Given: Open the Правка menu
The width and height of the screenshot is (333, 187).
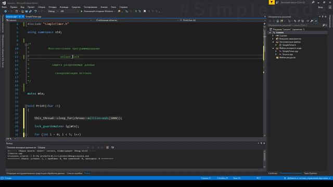Looking at the screenshot, I should pos(14,7).
